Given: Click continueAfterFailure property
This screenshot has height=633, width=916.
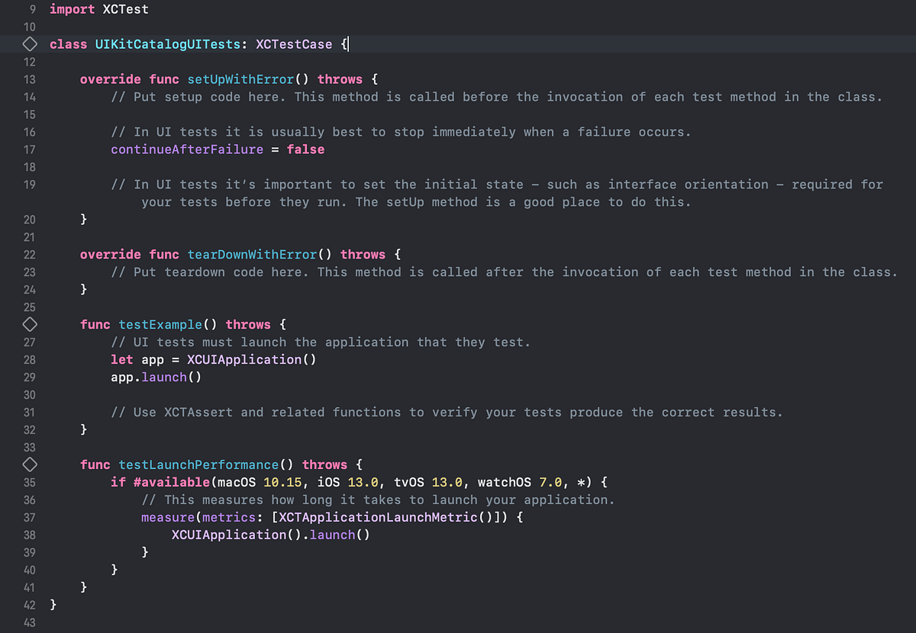Looking at the screenshot, I should [187, 149].
